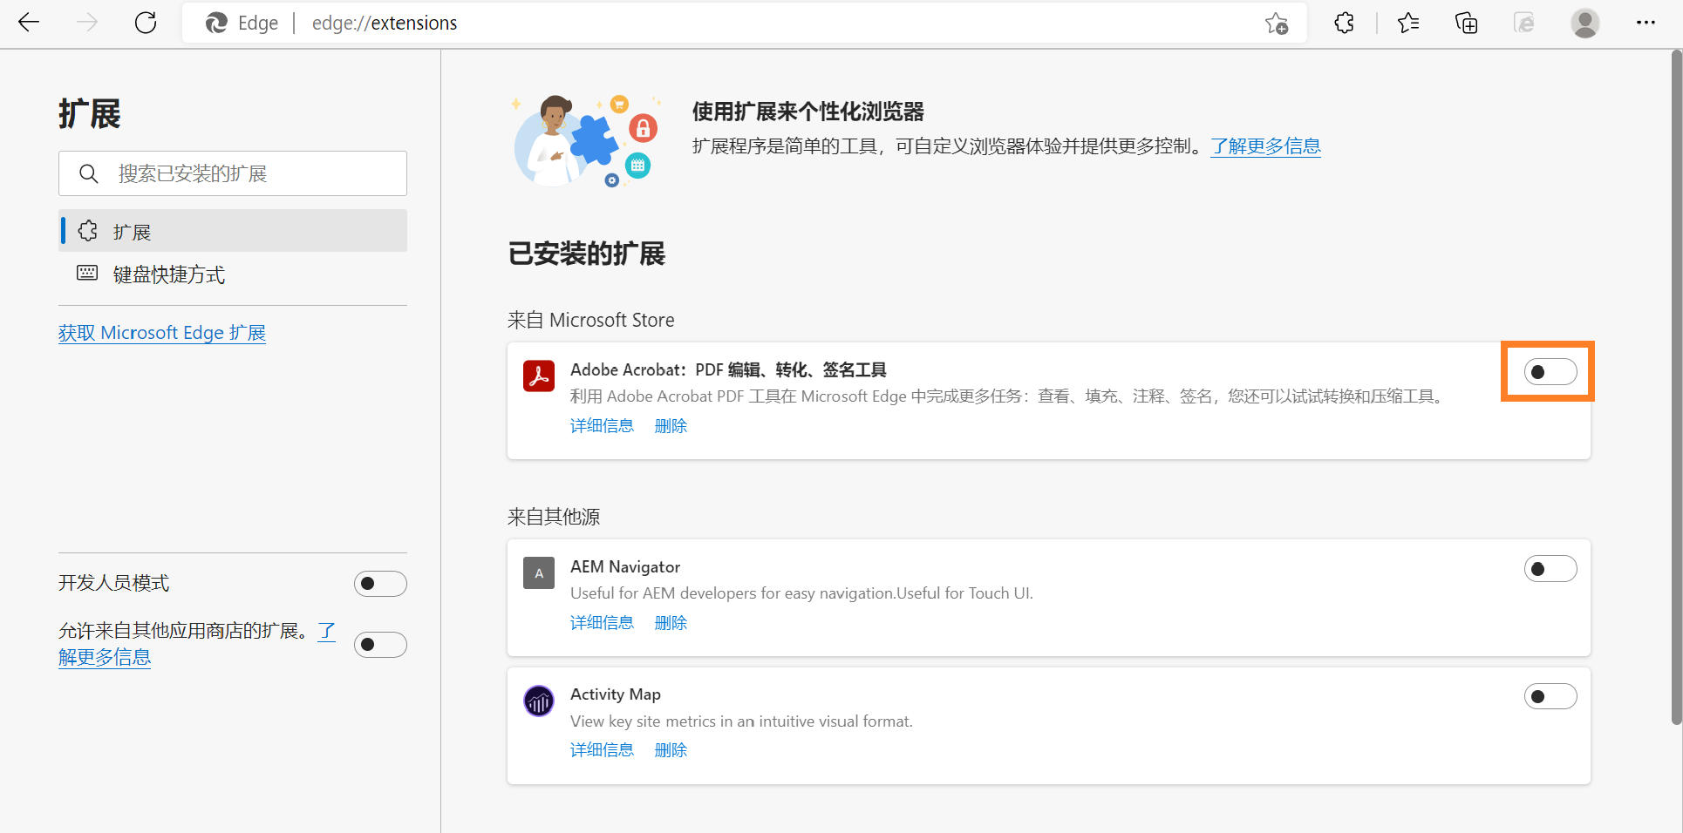Enable the AEM Navigator extension toggle

click(1550, 569)
